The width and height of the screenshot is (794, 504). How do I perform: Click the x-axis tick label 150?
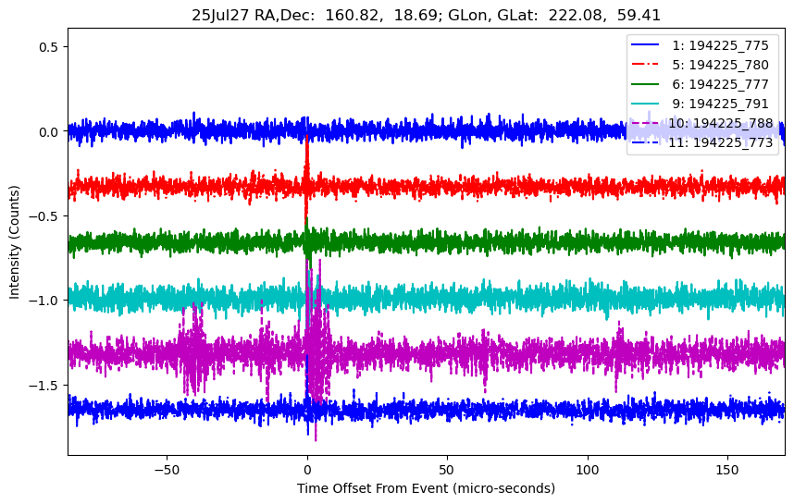click(x=727, y=470)
